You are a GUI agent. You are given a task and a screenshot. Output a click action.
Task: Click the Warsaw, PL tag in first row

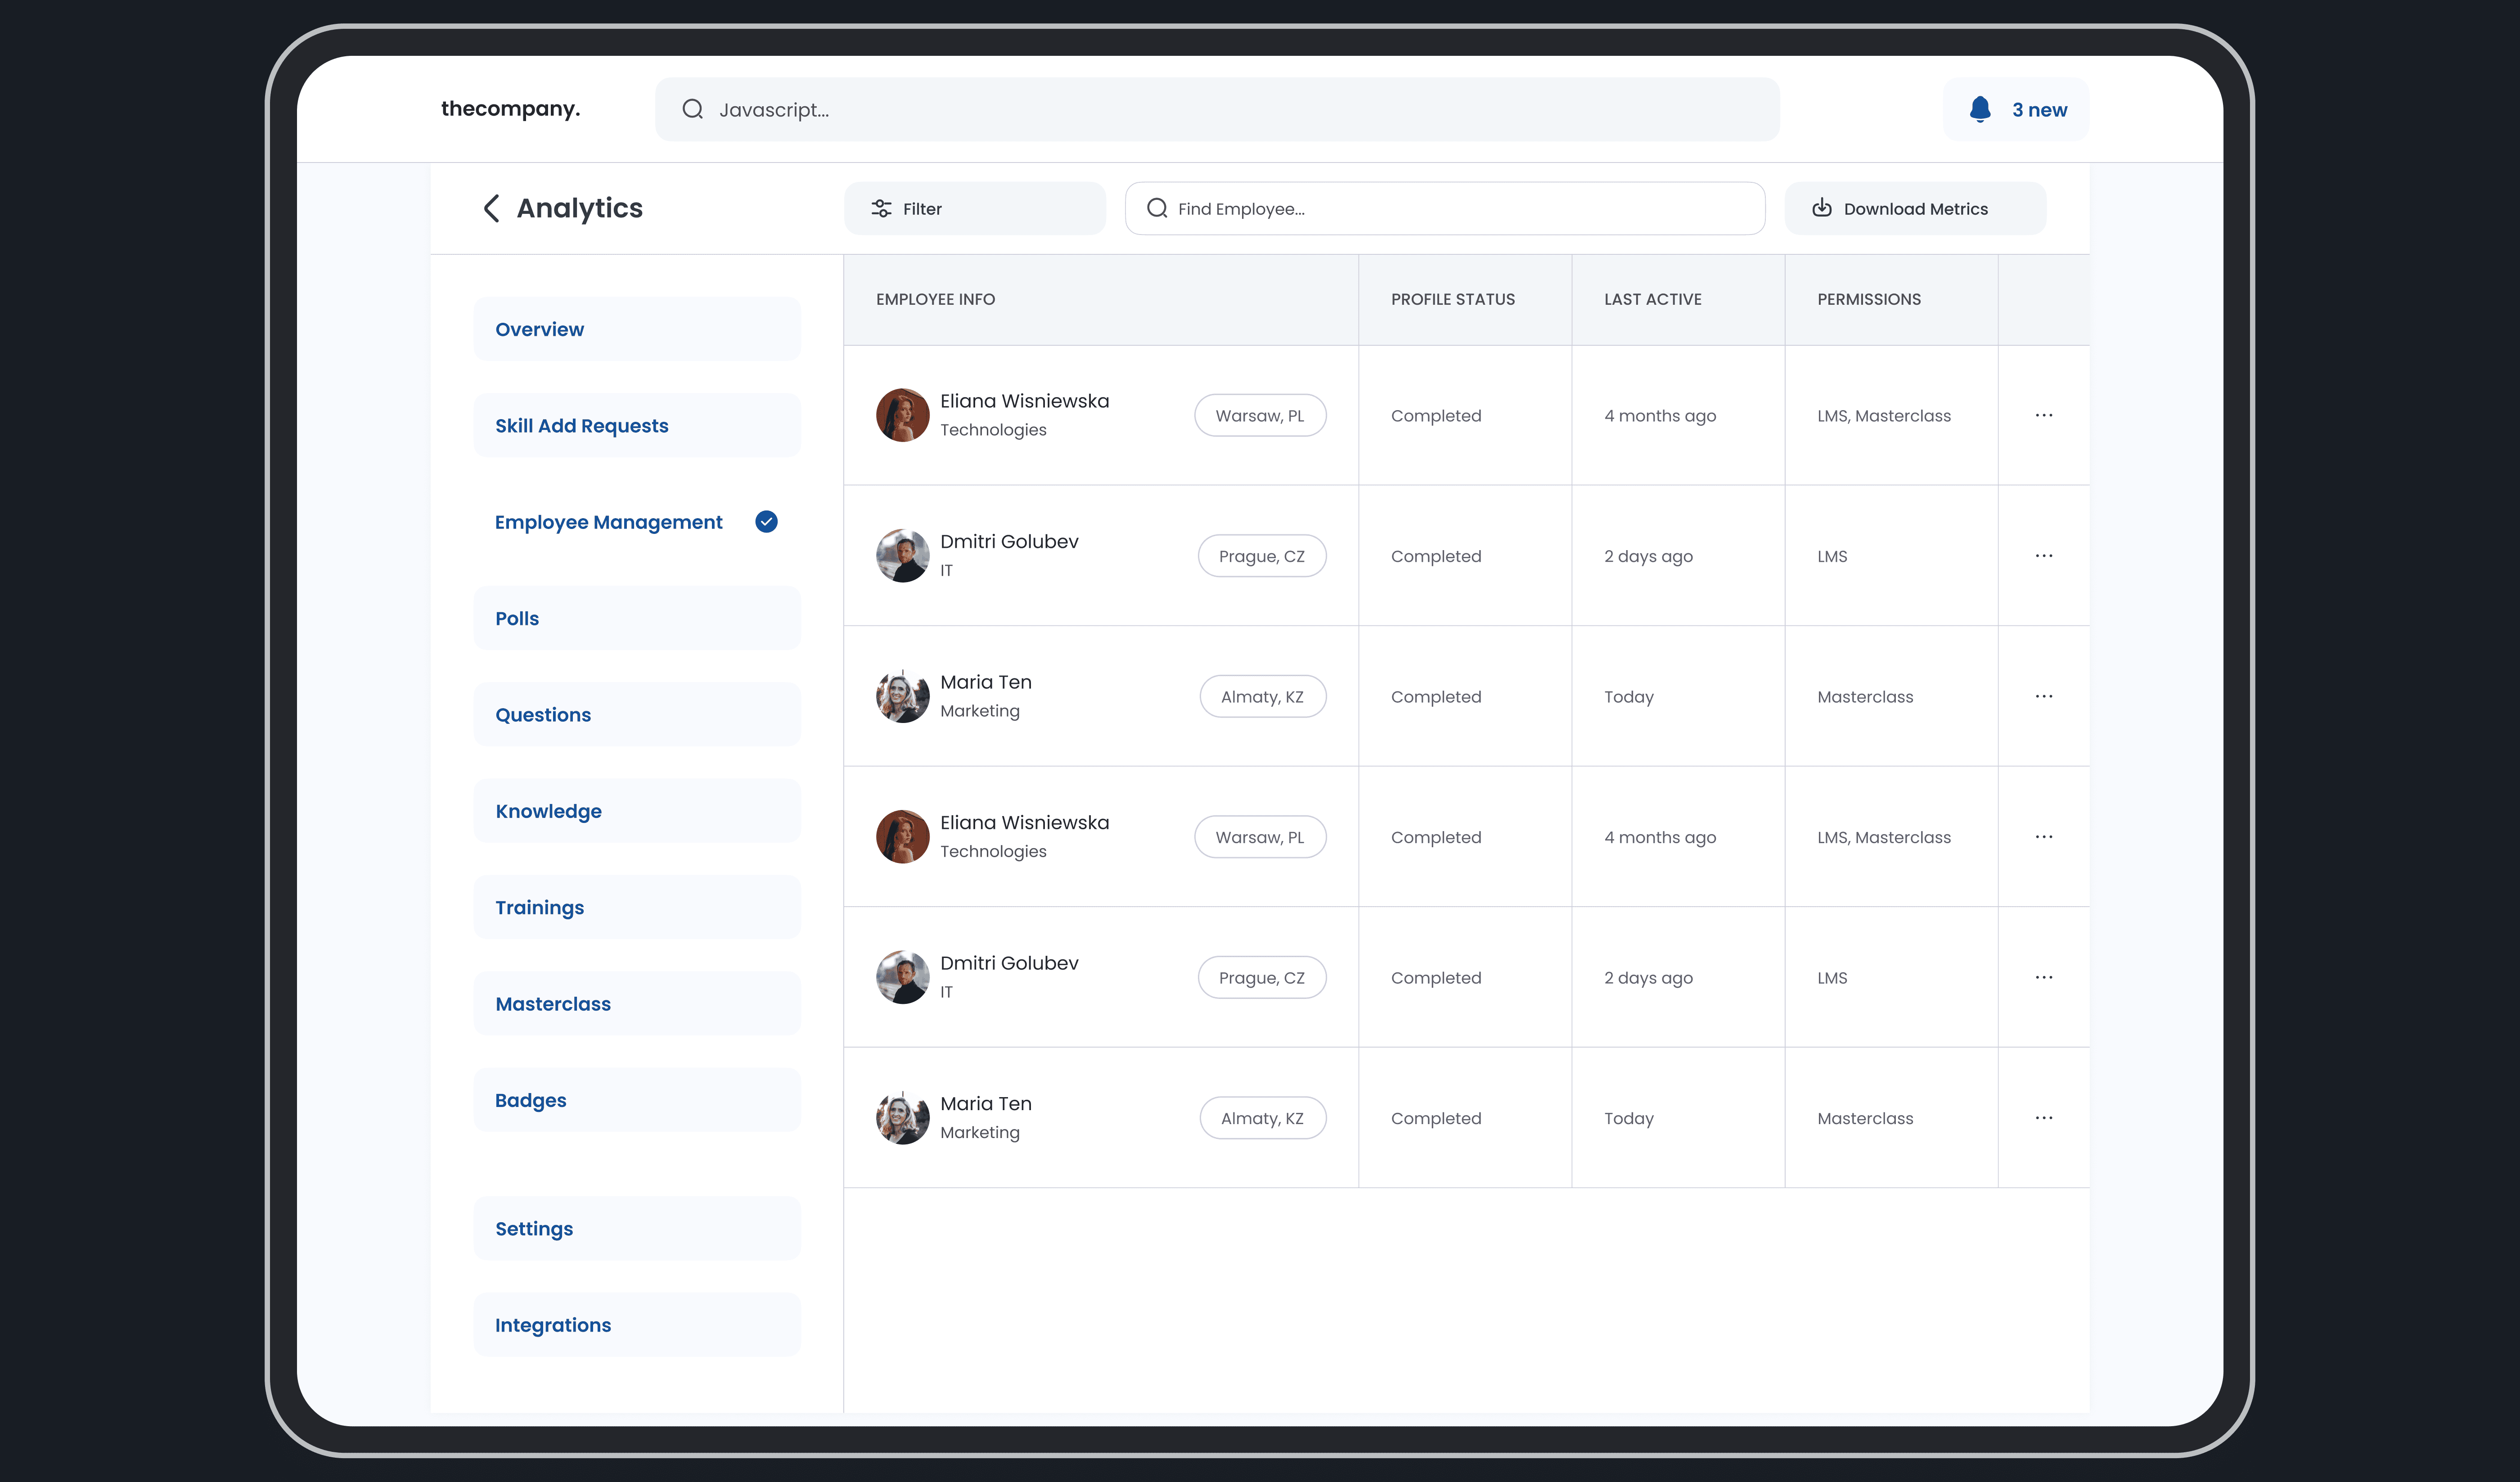1259,415
